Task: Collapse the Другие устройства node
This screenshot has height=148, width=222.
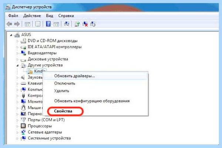Action: pyautogui.click(x=17, y=65)
